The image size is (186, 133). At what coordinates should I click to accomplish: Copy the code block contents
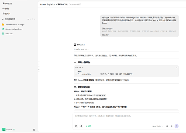176,68
